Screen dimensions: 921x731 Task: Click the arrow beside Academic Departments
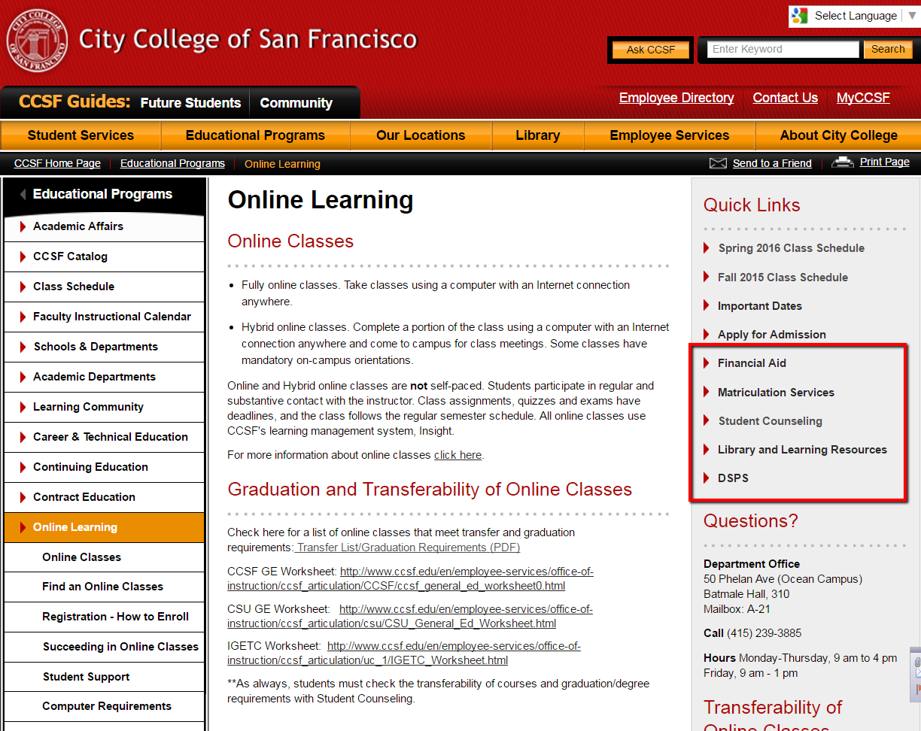(23, 377)
